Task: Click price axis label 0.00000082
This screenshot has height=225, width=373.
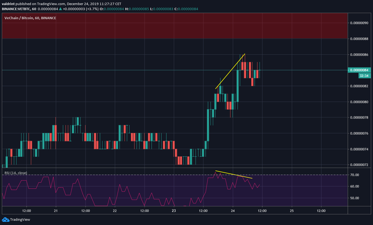Action: point(359,86)
